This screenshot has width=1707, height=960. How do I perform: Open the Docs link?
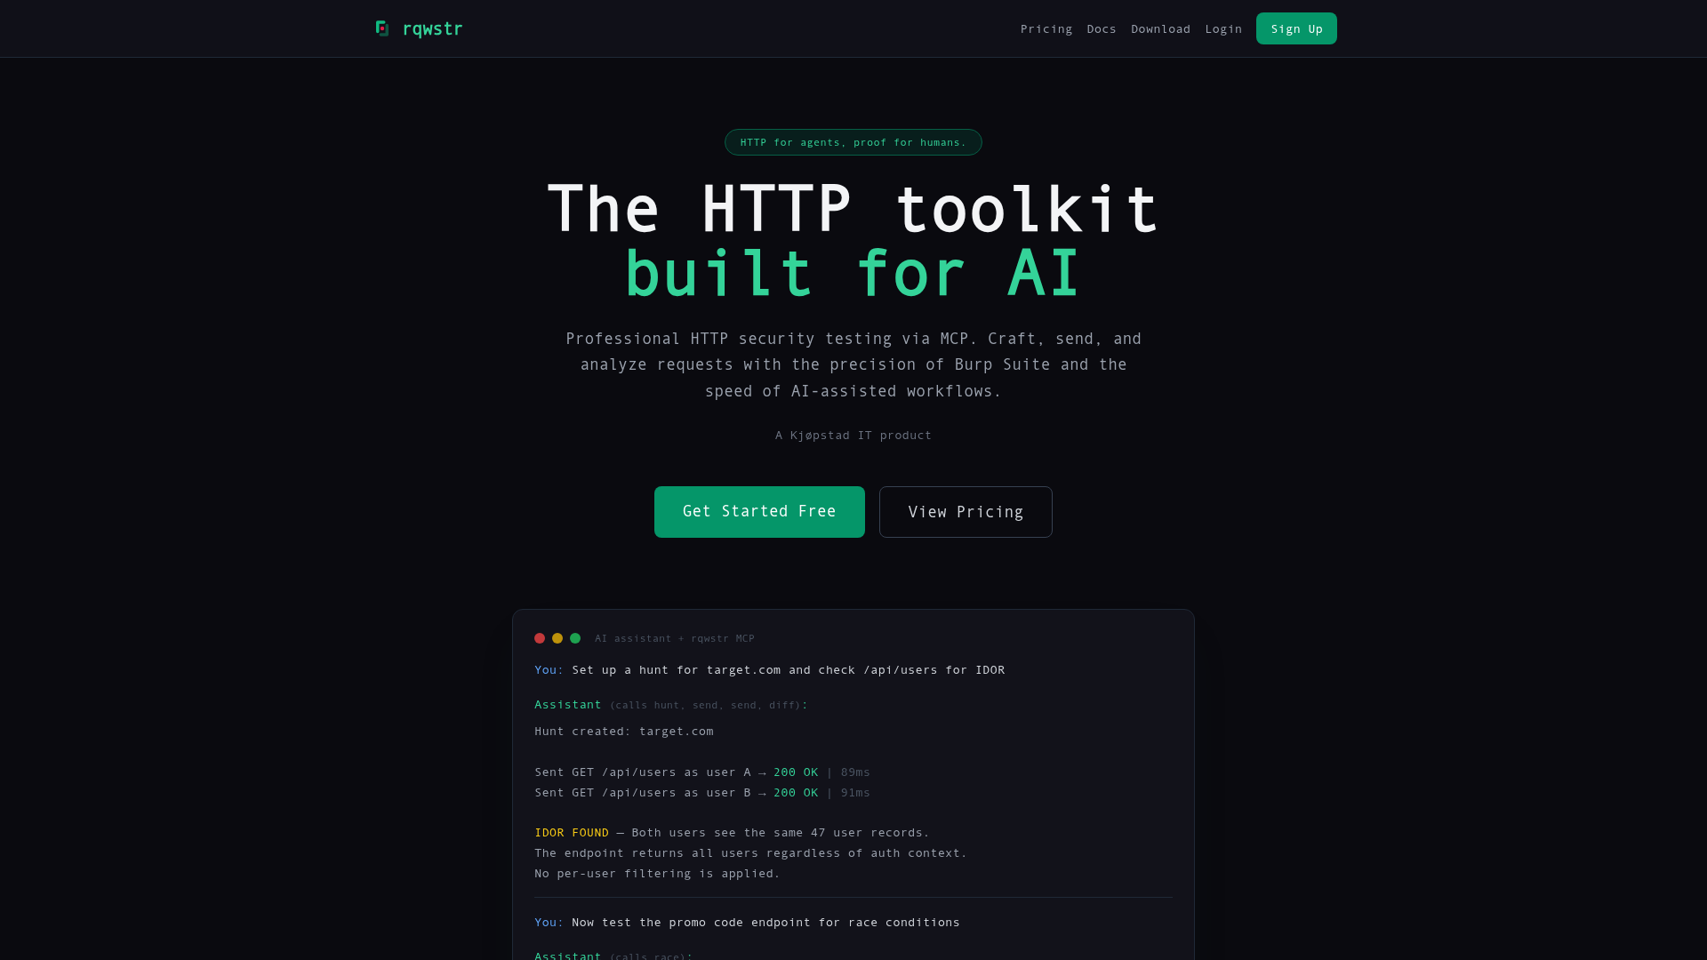click(x=1102, y=29)
